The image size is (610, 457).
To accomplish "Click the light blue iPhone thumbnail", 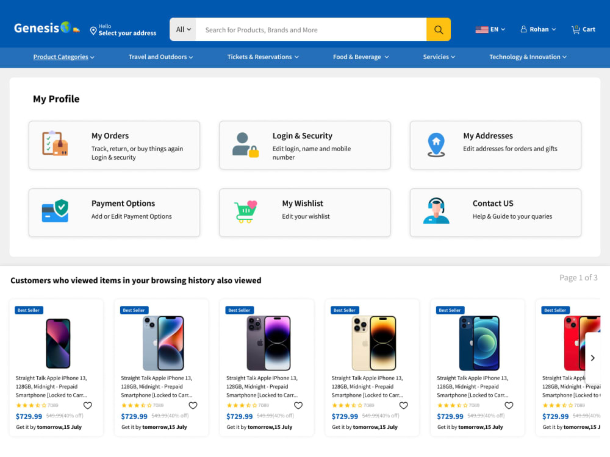I will click(x=163, y=343).
